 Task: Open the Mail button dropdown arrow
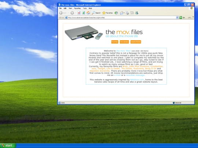pos(124,13)
